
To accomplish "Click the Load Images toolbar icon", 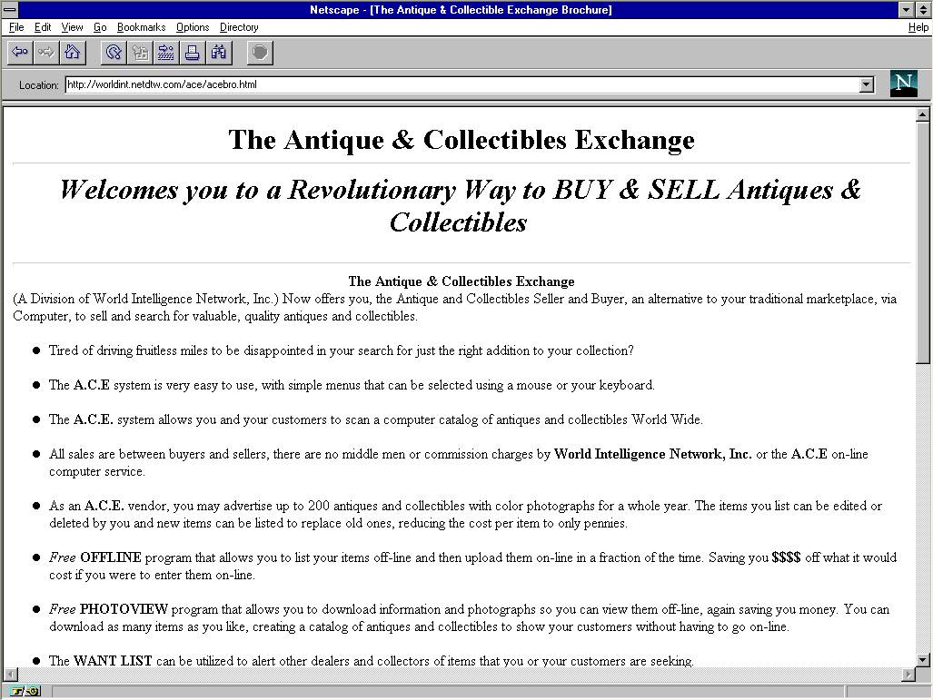I will pos(140,53).
